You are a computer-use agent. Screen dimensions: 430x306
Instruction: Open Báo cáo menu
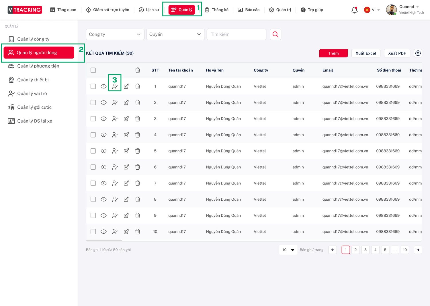click(249, 10)
